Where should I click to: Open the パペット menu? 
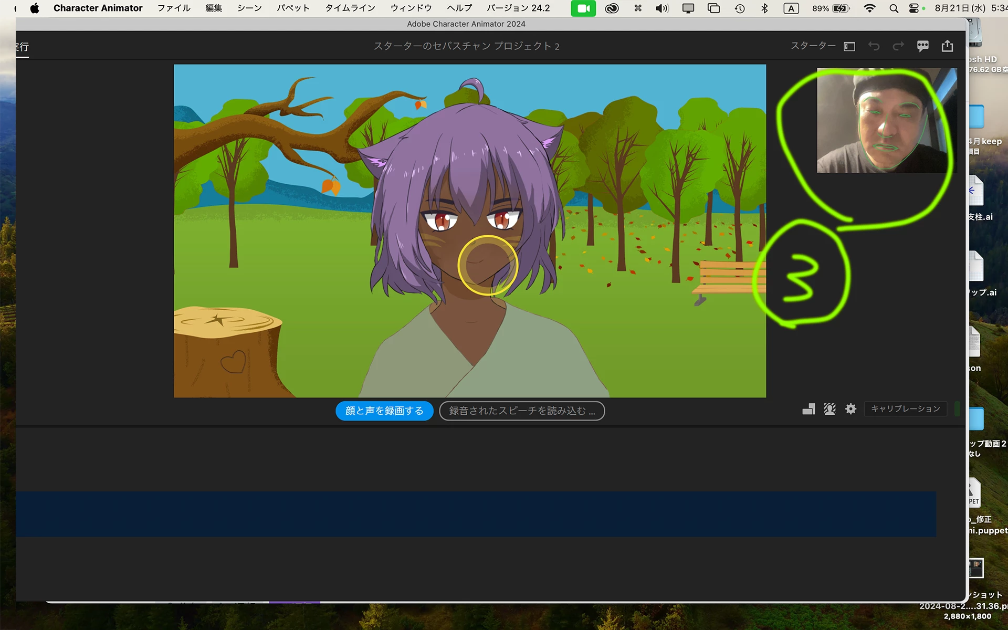tap(293, 8)
